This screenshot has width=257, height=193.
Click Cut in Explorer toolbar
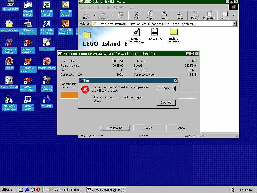[x=136, y=15]
